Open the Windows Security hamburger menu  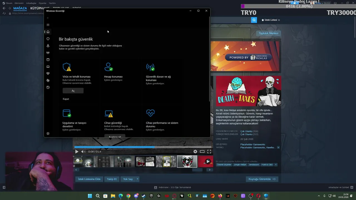tap(48, 25)
